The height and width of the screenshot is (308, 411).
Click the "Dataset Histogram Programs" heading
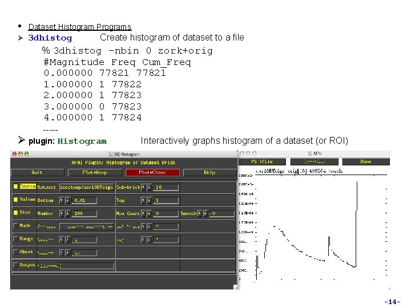80,27
